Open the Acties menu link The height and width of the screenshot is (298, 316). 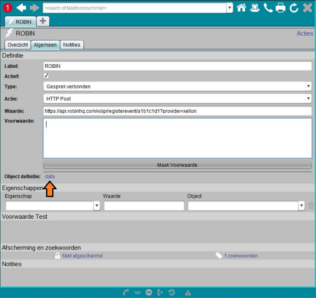click(305, 33)
